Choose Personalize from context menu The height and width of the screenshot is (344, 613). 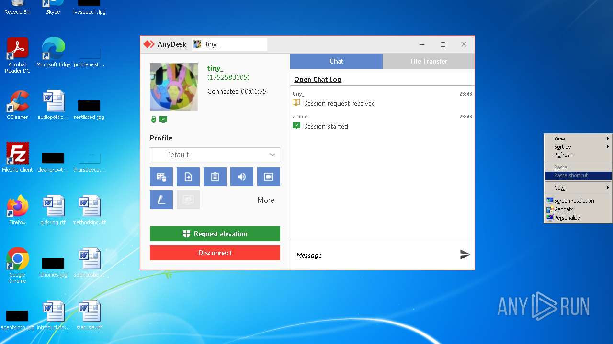coord(578,218)
